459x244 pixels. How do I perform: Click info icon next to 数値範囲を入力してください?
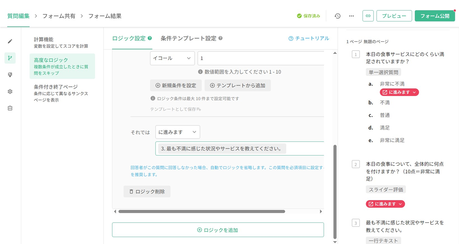tap(200, 72)
